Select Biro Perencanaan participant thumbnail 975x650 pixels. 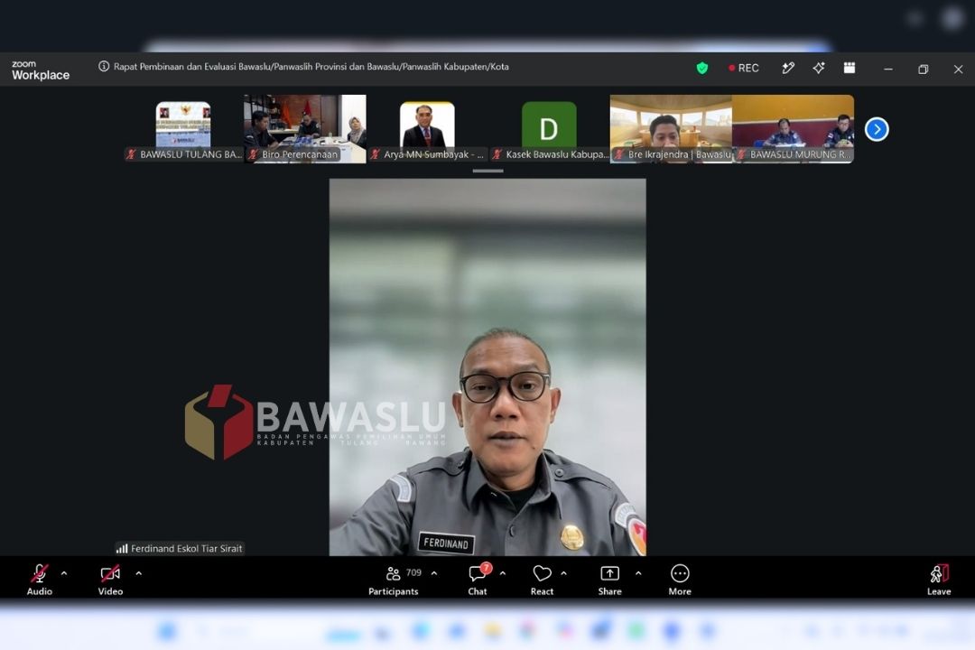coord(305,129)
